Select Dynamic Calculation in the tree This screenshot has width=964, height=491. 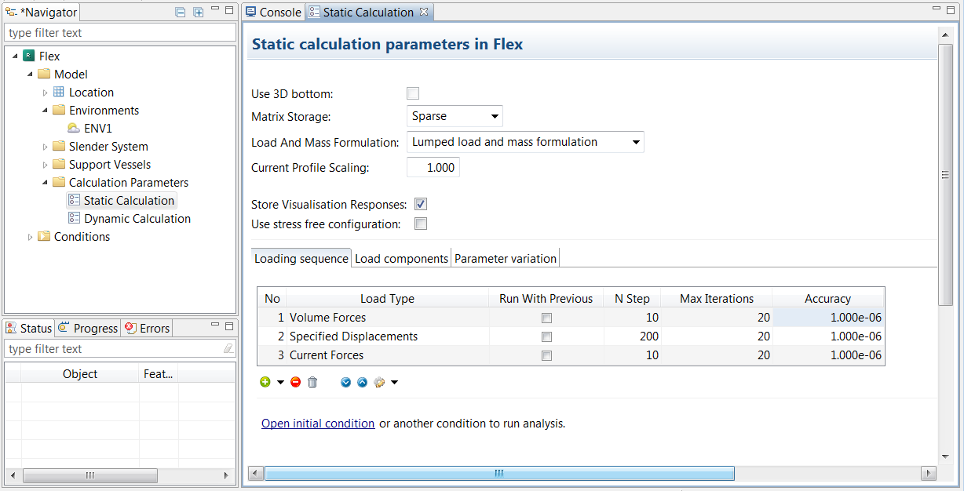137,219
